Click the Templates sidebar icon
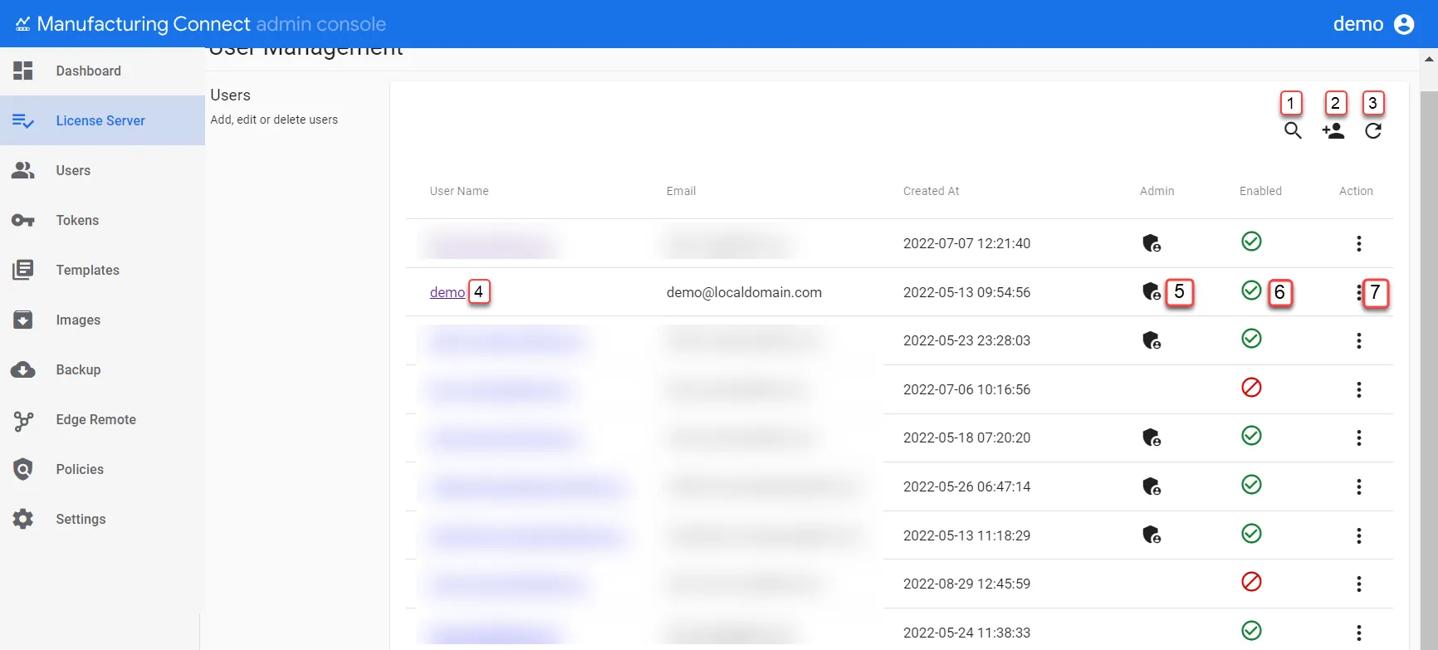Screen dimensions: 1438x650 tap(23, 270)
